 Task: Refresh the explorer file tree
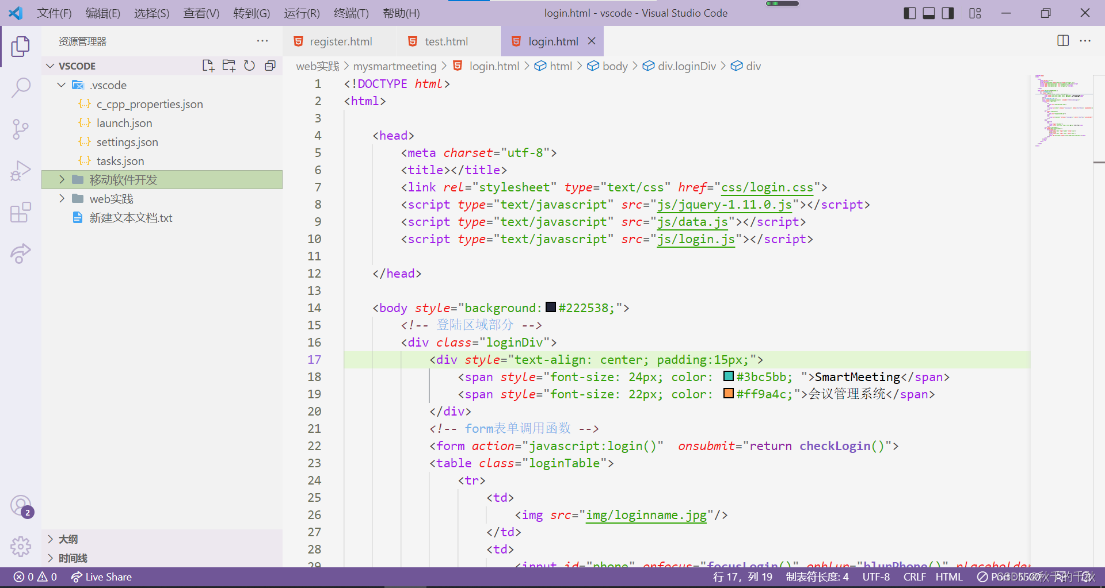(249, 66)
